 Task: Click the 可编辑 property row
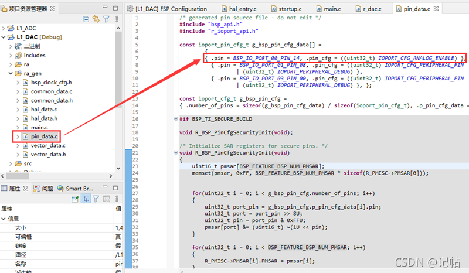pos(61,237)
